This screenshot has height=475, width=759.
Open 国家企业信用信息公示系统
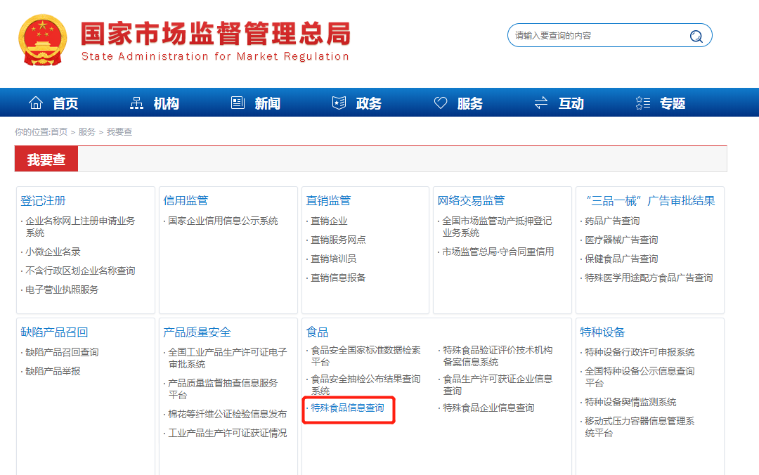click(223, 221)
